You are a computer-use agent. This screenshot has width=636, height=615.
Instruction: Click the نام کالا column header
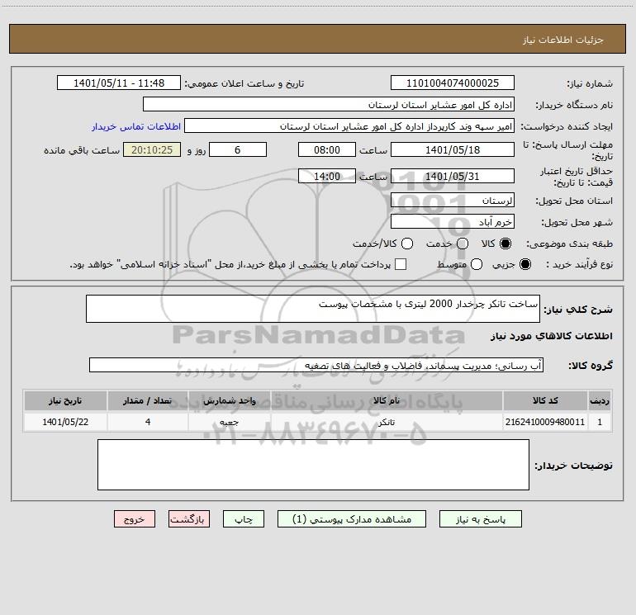pyautogui.click(x=387, y=400)
